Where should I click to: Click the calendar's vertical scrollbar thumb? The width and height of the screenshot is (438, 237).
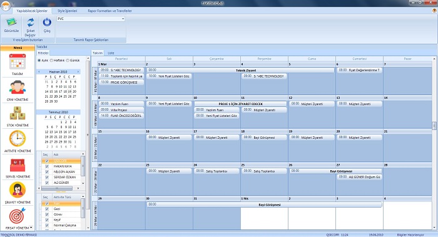click(x=434, y=126)
